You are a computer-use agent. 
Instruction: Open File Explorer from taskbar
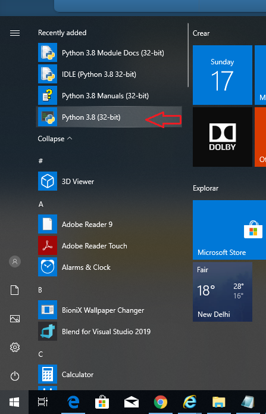point(219,402)
